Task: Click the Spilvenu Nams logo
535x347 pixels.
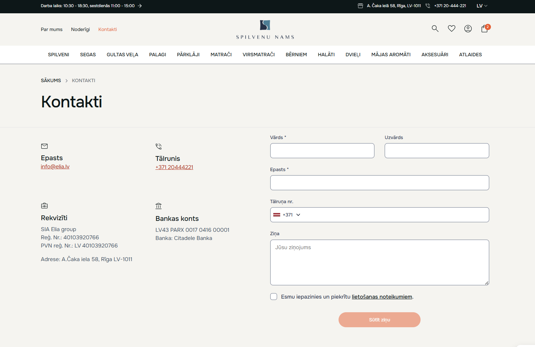Action: click(265, 30)
